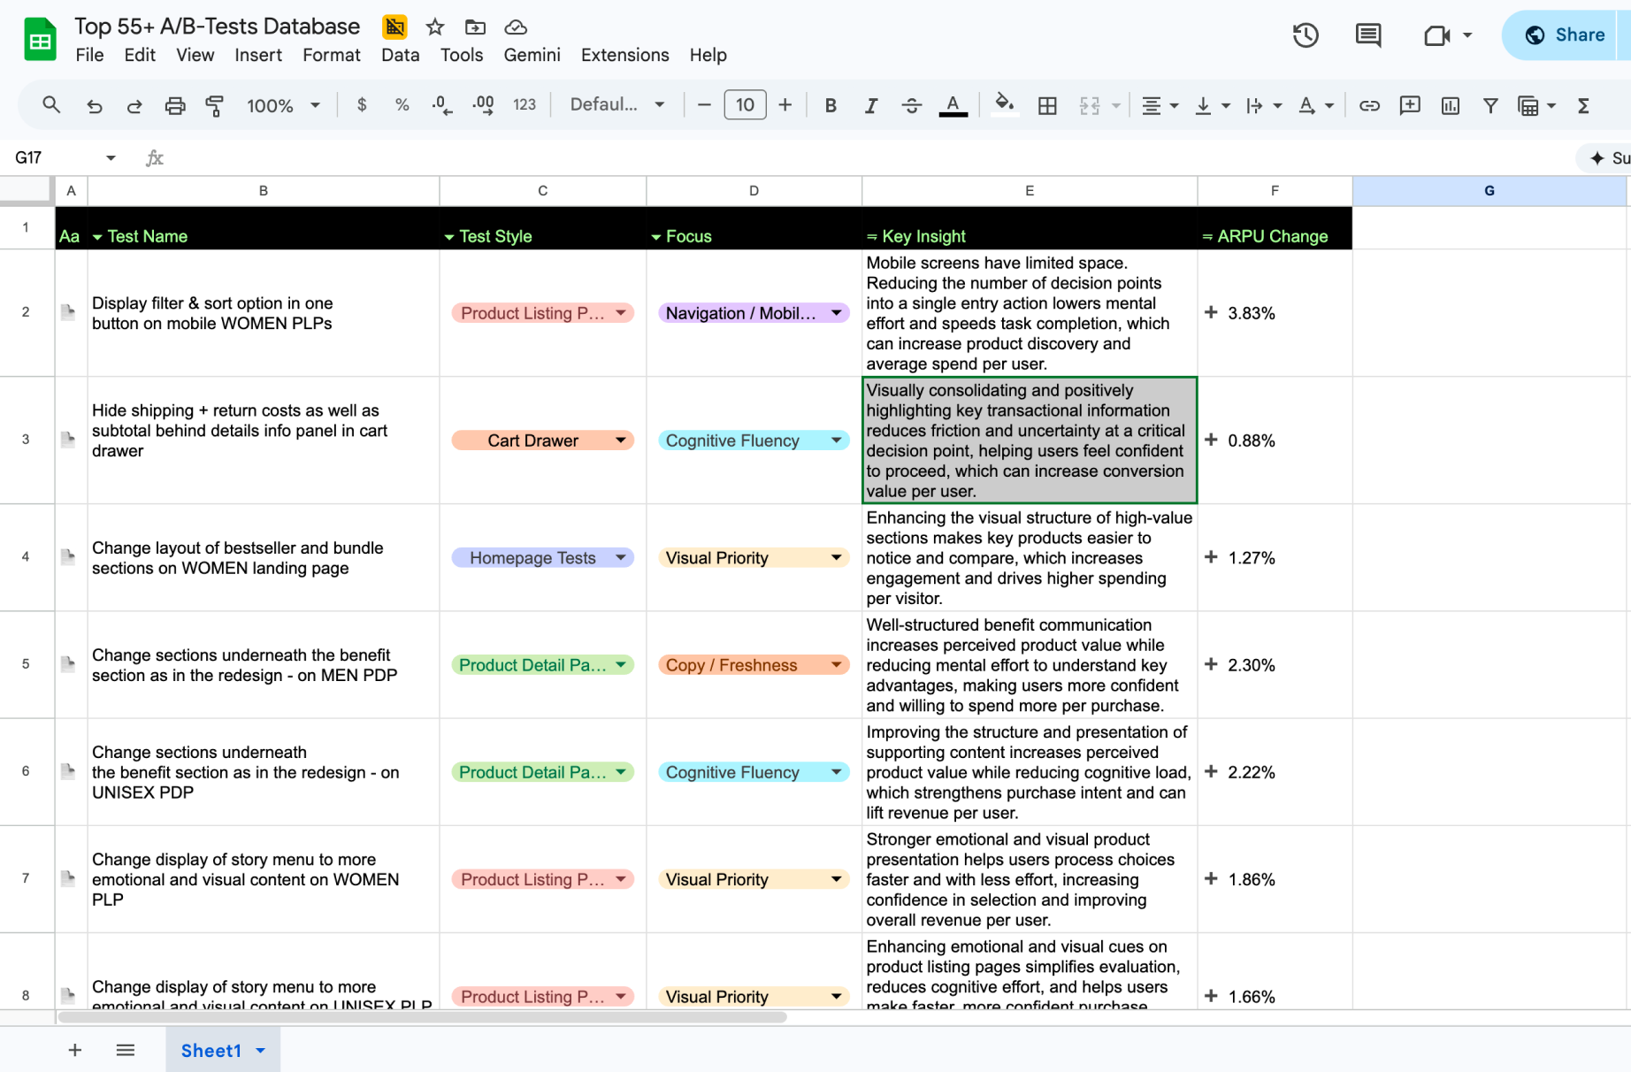Add a new sheet with plus button

tap(75, 1050)
